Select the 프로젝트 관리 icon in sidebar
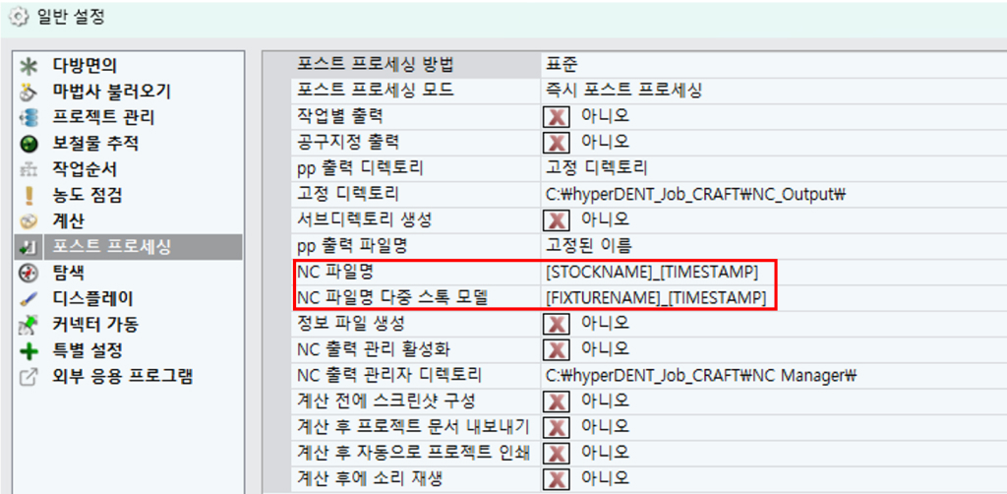 [29, 118]
